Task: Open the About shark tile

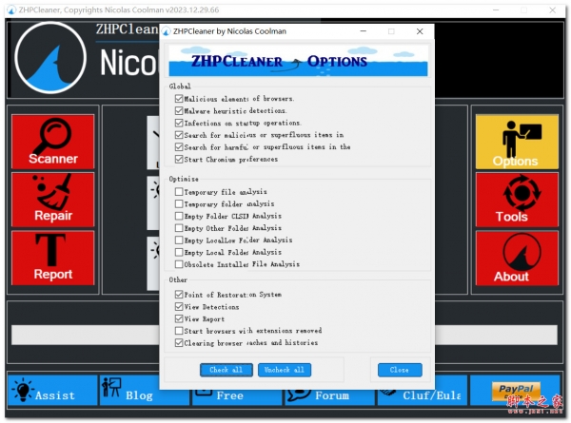Action: (x=517, y=259)
